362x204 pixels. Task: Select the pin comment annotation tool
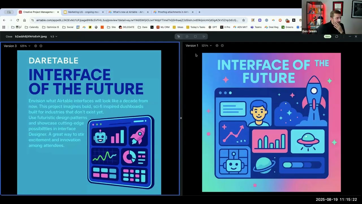click(x=187, y=37)
